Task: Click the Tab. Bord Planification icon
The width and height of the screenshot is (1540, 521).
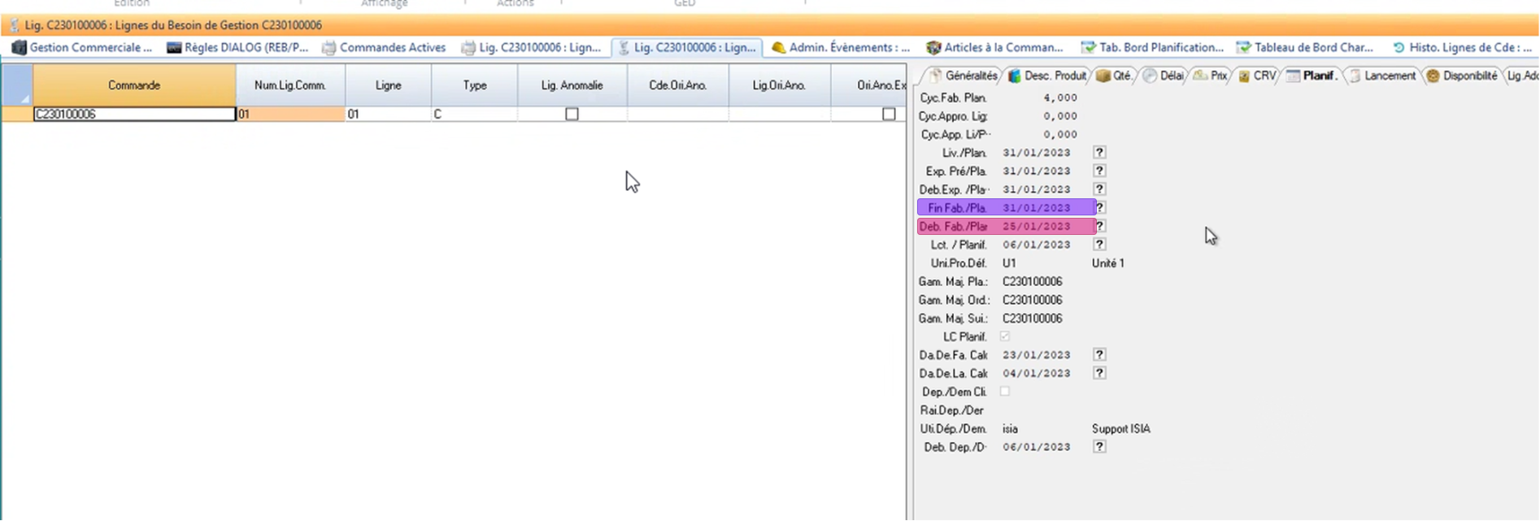Action: pyautogui.click(x=1088, y=48)
